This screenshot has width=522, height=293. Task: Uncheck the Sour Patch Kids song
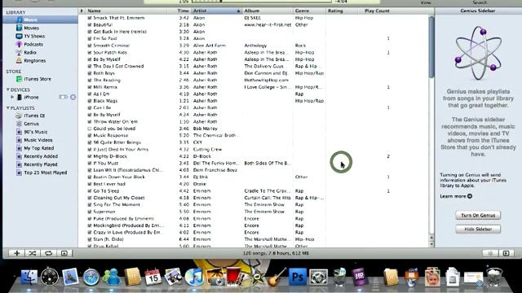(89, 52)
